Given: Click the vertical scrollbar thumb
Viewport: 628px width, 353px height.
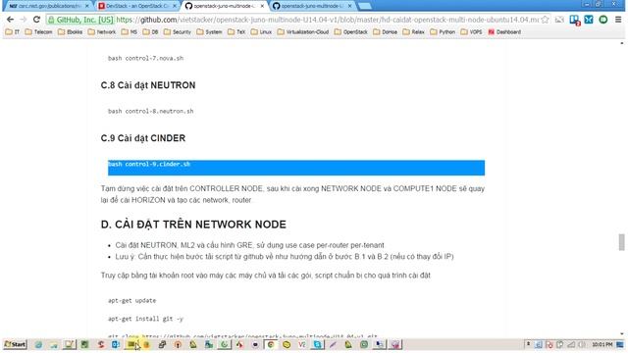Looking at the screenshot, I should coord(621,242).
